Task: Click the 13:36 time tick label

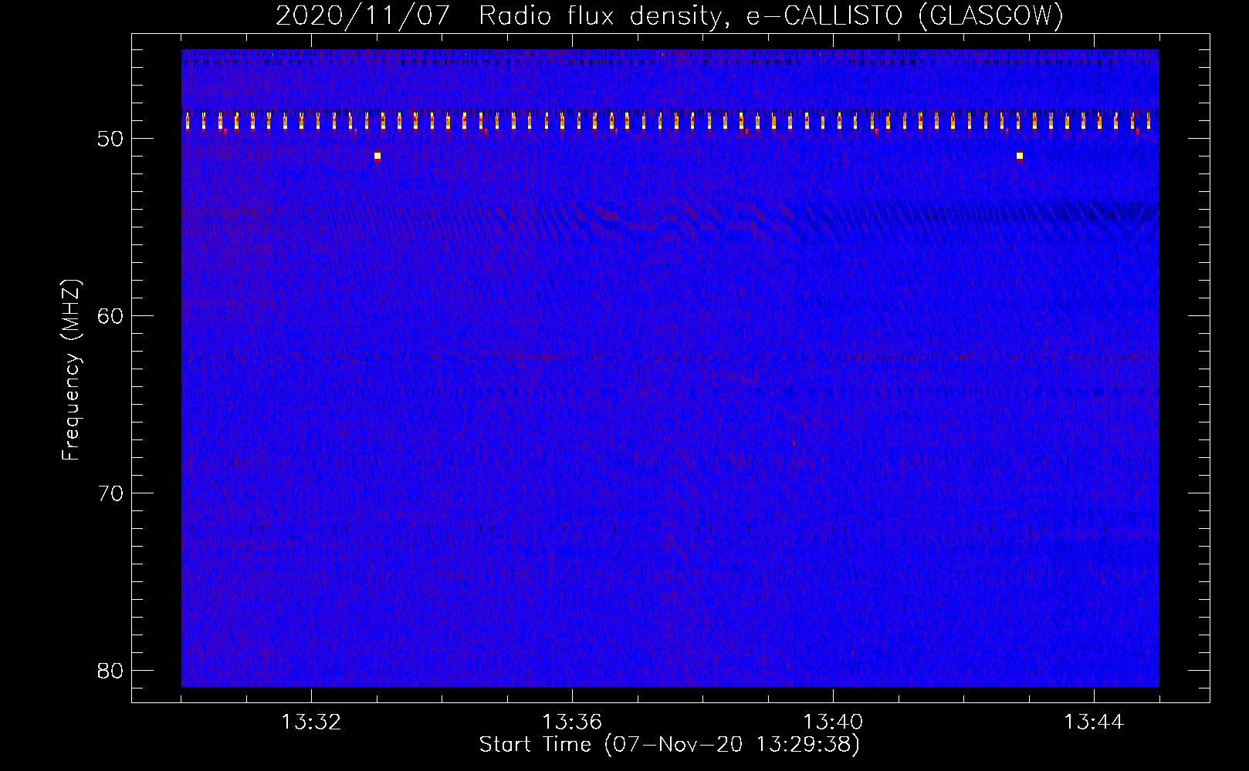Action: pos(572,722)
